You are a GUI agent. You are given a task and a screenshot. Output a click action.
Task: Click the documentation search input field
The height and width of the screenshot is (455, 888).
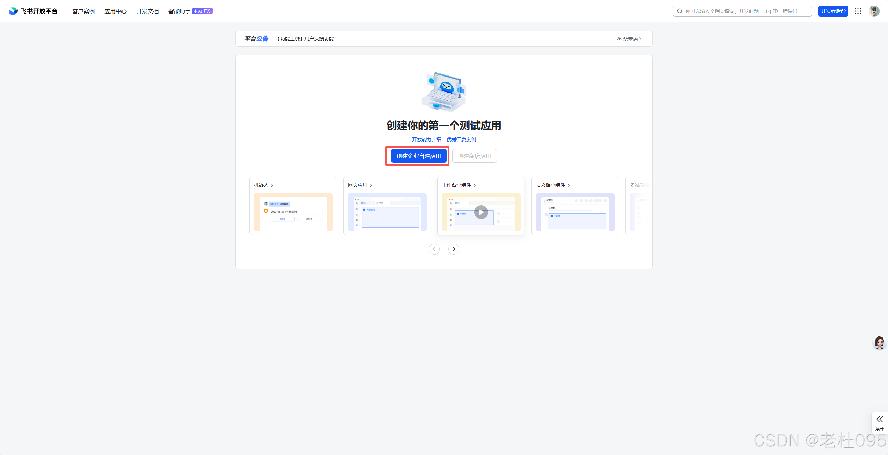point(745,11)
